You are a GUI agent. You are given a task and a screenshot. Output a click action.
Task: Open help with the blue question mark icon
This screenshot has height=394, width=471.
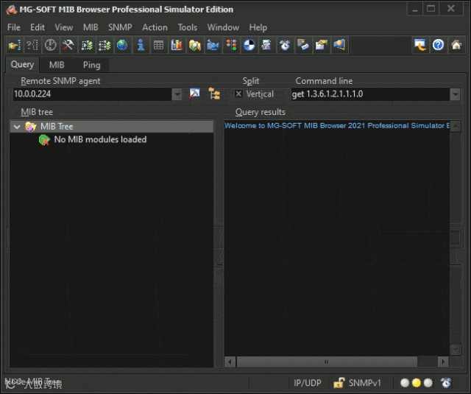click(x=438, y=45)
